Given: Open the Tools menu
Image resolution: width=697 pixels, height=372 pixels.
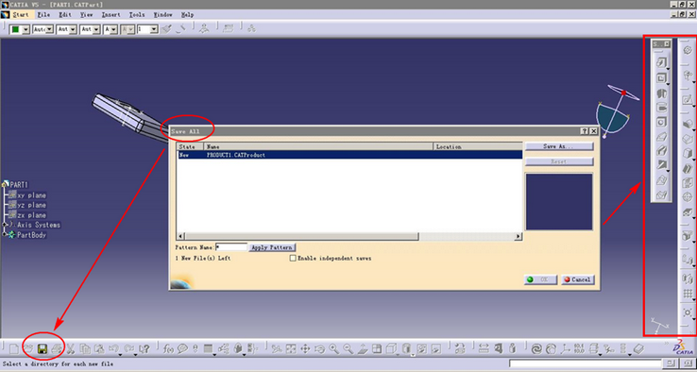Looking at the screenshot, I should (x=136, y=15).
